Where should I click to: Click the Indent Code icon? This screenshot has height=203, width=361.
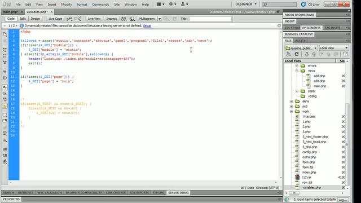coord(5,149)
